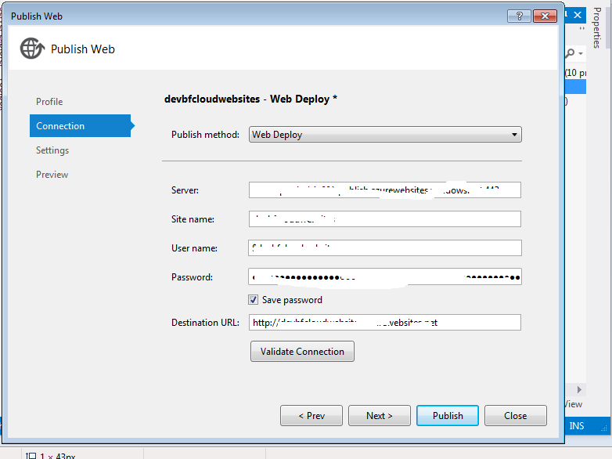The height and width of the screenshot is (459, 612).
Task: Go back with the Prev button
Action: point(311,416)
